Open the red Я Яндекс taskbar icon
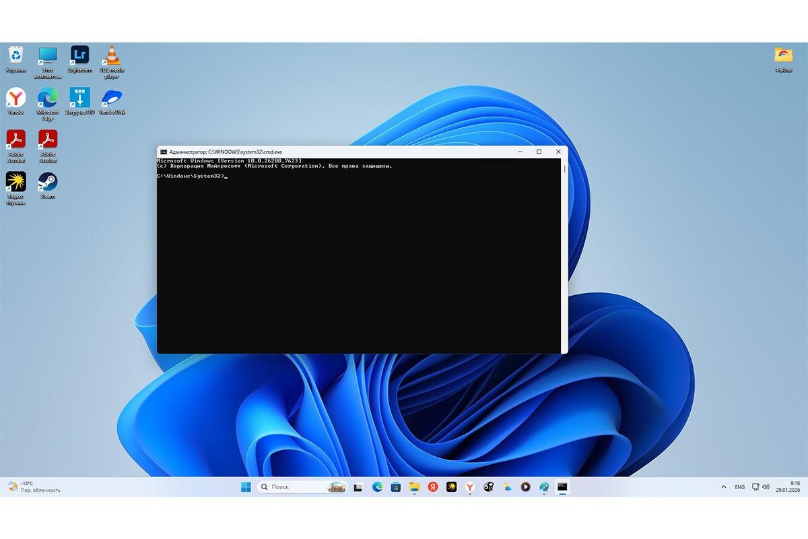The image size is (808, 539). point(433,487)
